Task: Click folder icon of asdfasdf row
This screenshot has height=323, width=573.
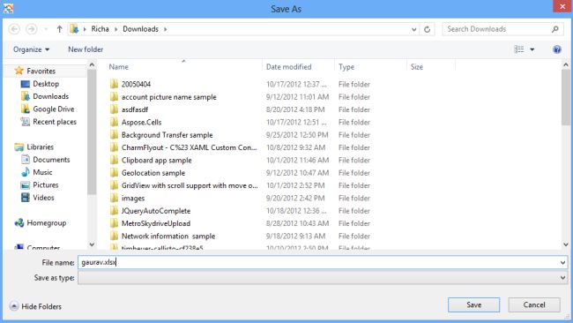Action: pyautogui.click(x=114, y=109)
